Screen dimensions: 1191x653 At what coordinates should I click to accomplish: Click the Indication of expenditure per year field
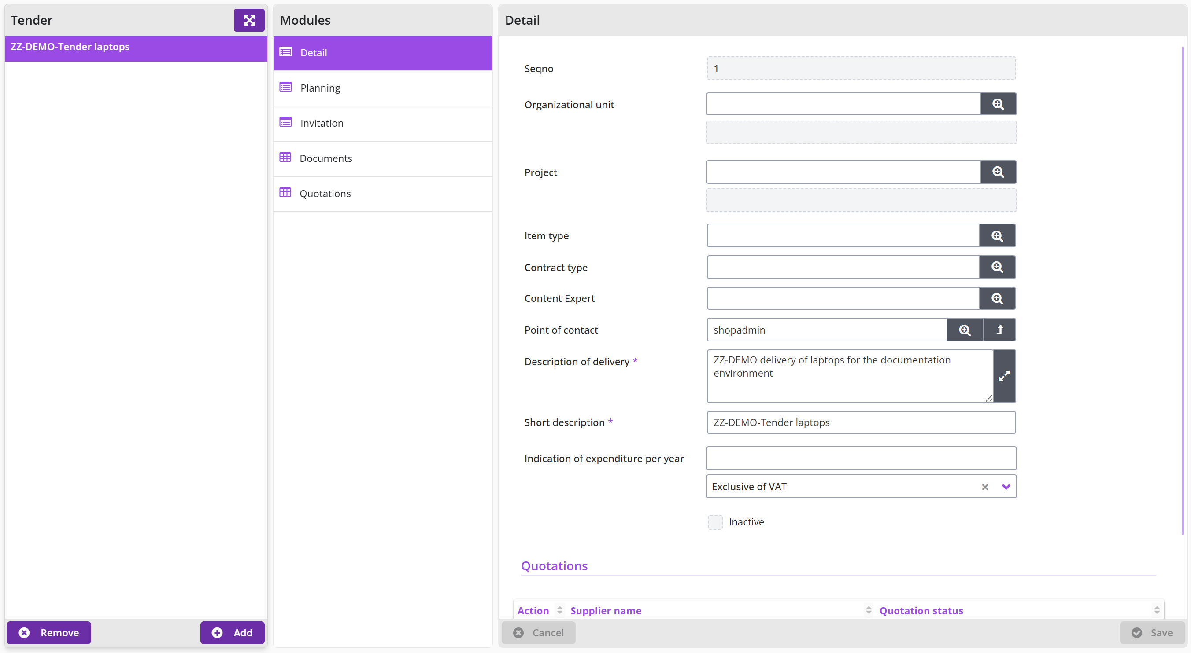click(861, 458)
